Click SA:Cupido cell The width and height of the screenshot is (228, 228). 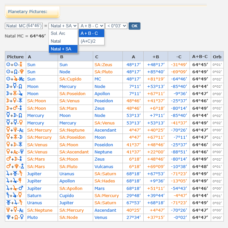(70, 79)
